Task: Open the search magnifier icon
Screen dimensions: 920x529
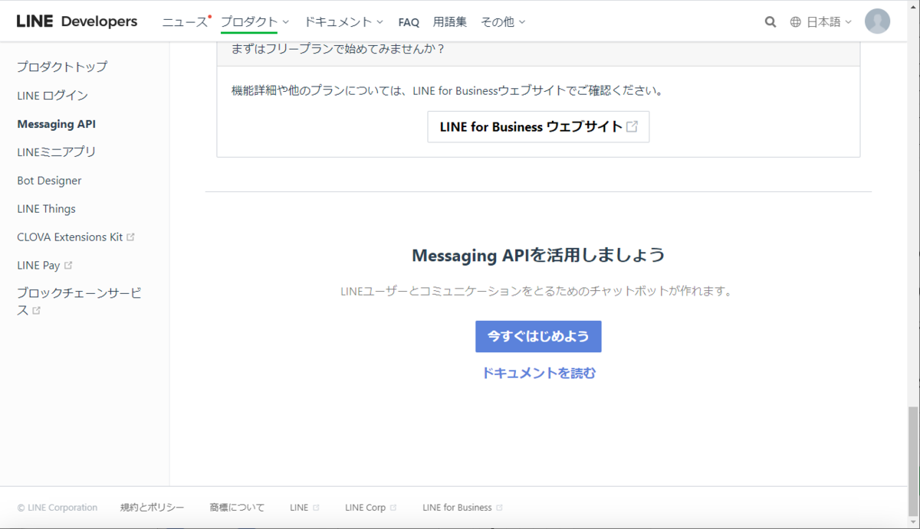Action: coord(770,22)
